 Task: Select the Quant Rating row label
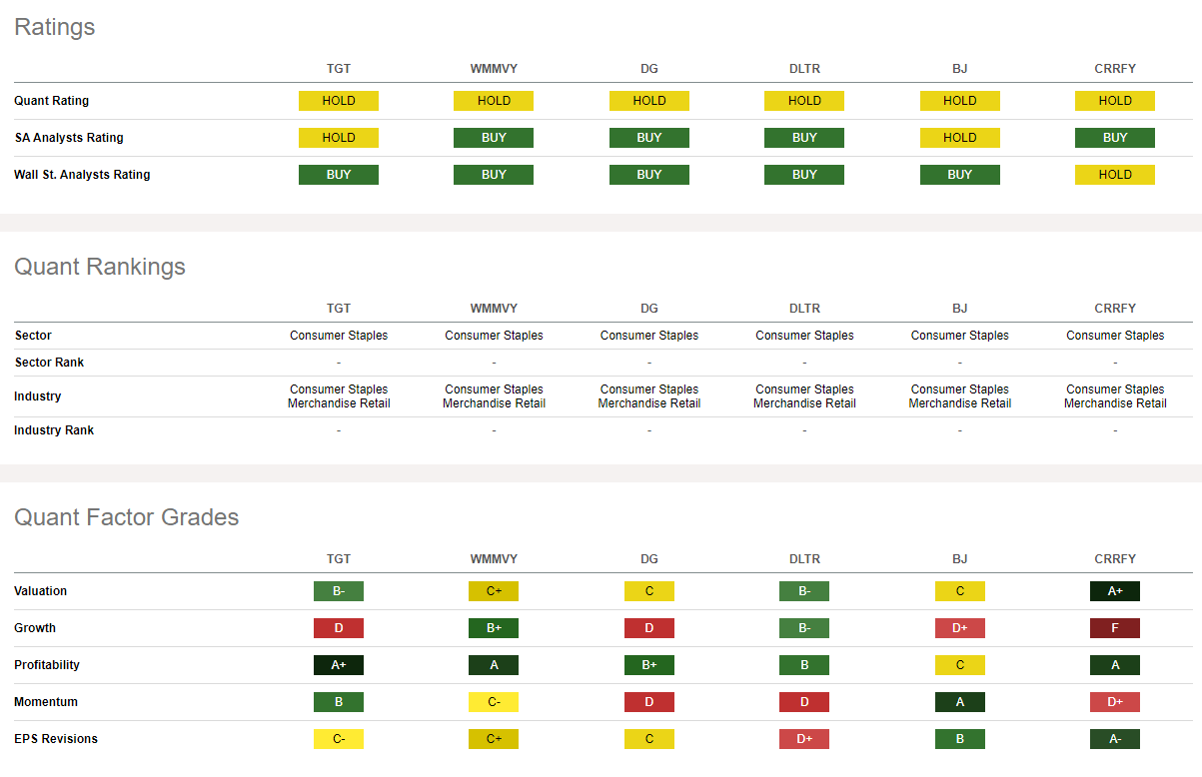click(x=51, y=101)
